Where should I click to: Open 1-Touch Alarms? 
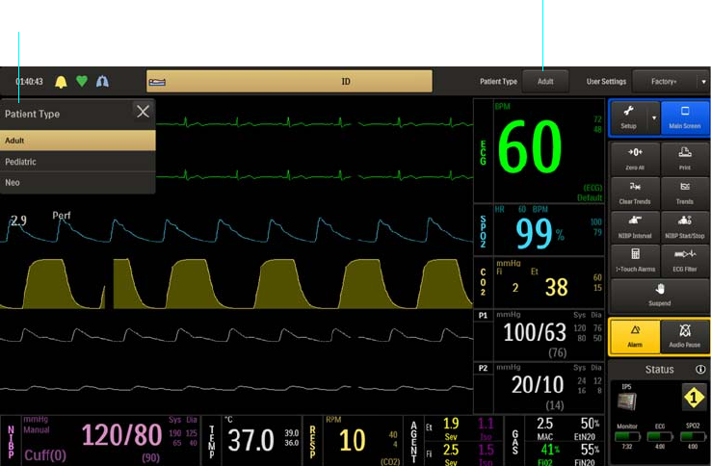coord(635,261)
